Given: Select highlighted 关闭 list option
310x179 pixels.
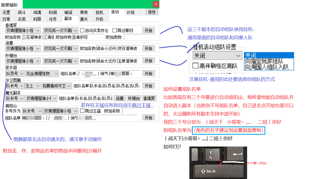Looking at the screenshot, I should pyautogui.click(x=269, y=55).
